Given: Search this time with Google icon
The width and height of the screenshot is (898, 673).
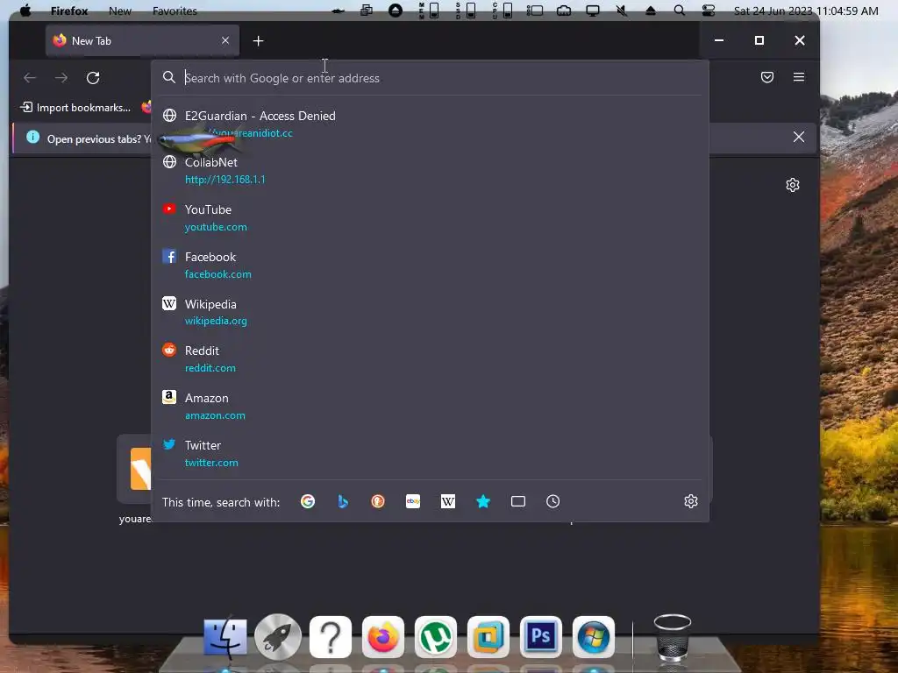Looking at the screenshot, I should point(308,501).
